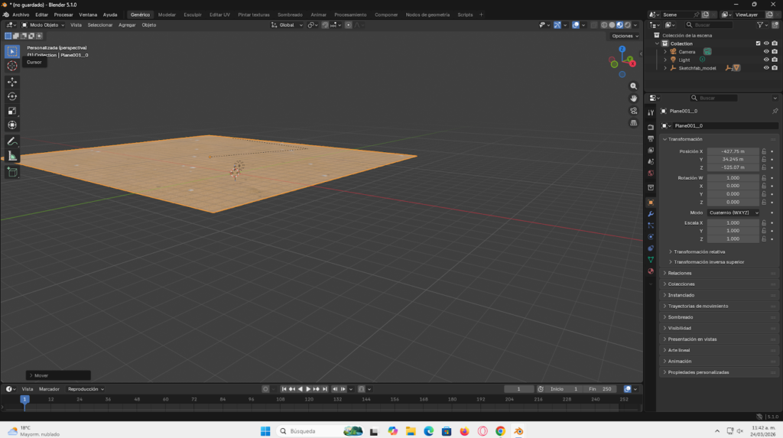
Task: Open the Reproducción dropdown in timeline
Action: tap(86, 389)
